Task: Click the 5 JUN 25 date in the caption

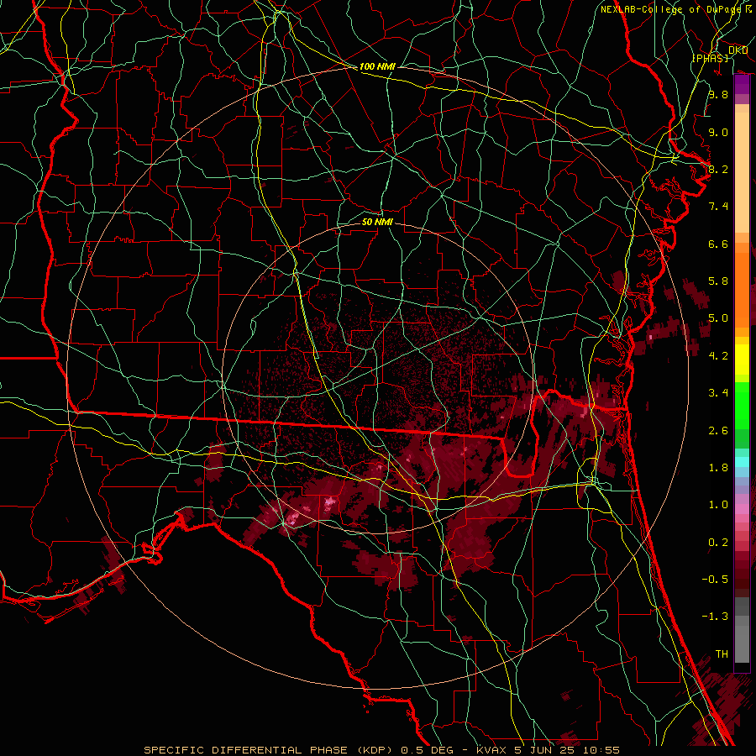Action: tap(547, 750)
